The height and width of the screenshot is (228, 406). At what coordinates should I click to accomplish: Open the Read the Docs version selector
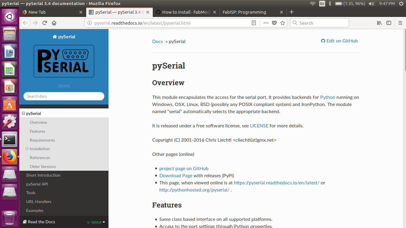[x=96, y=222]
